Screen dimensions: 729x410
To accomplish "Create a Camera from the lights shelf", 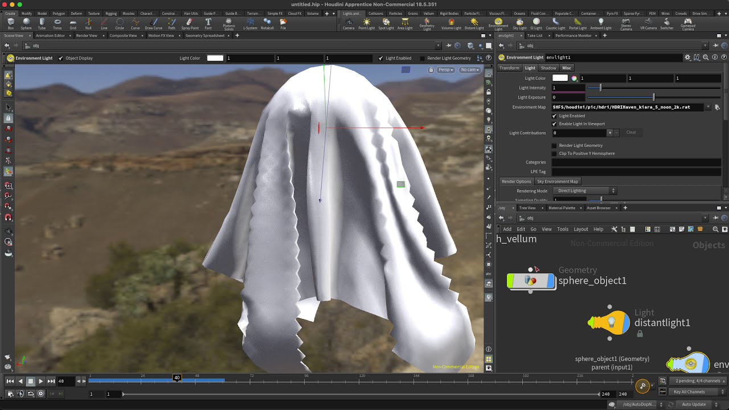I will tap(348, 24).
